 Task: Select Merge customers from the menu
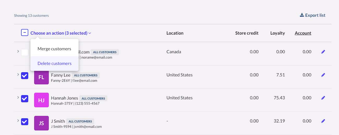tap(54, 49)
